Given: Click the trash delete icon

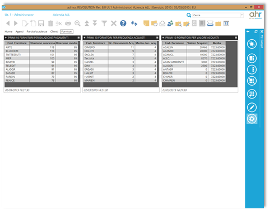Looking at the screenshot, I should click(50, 24).
